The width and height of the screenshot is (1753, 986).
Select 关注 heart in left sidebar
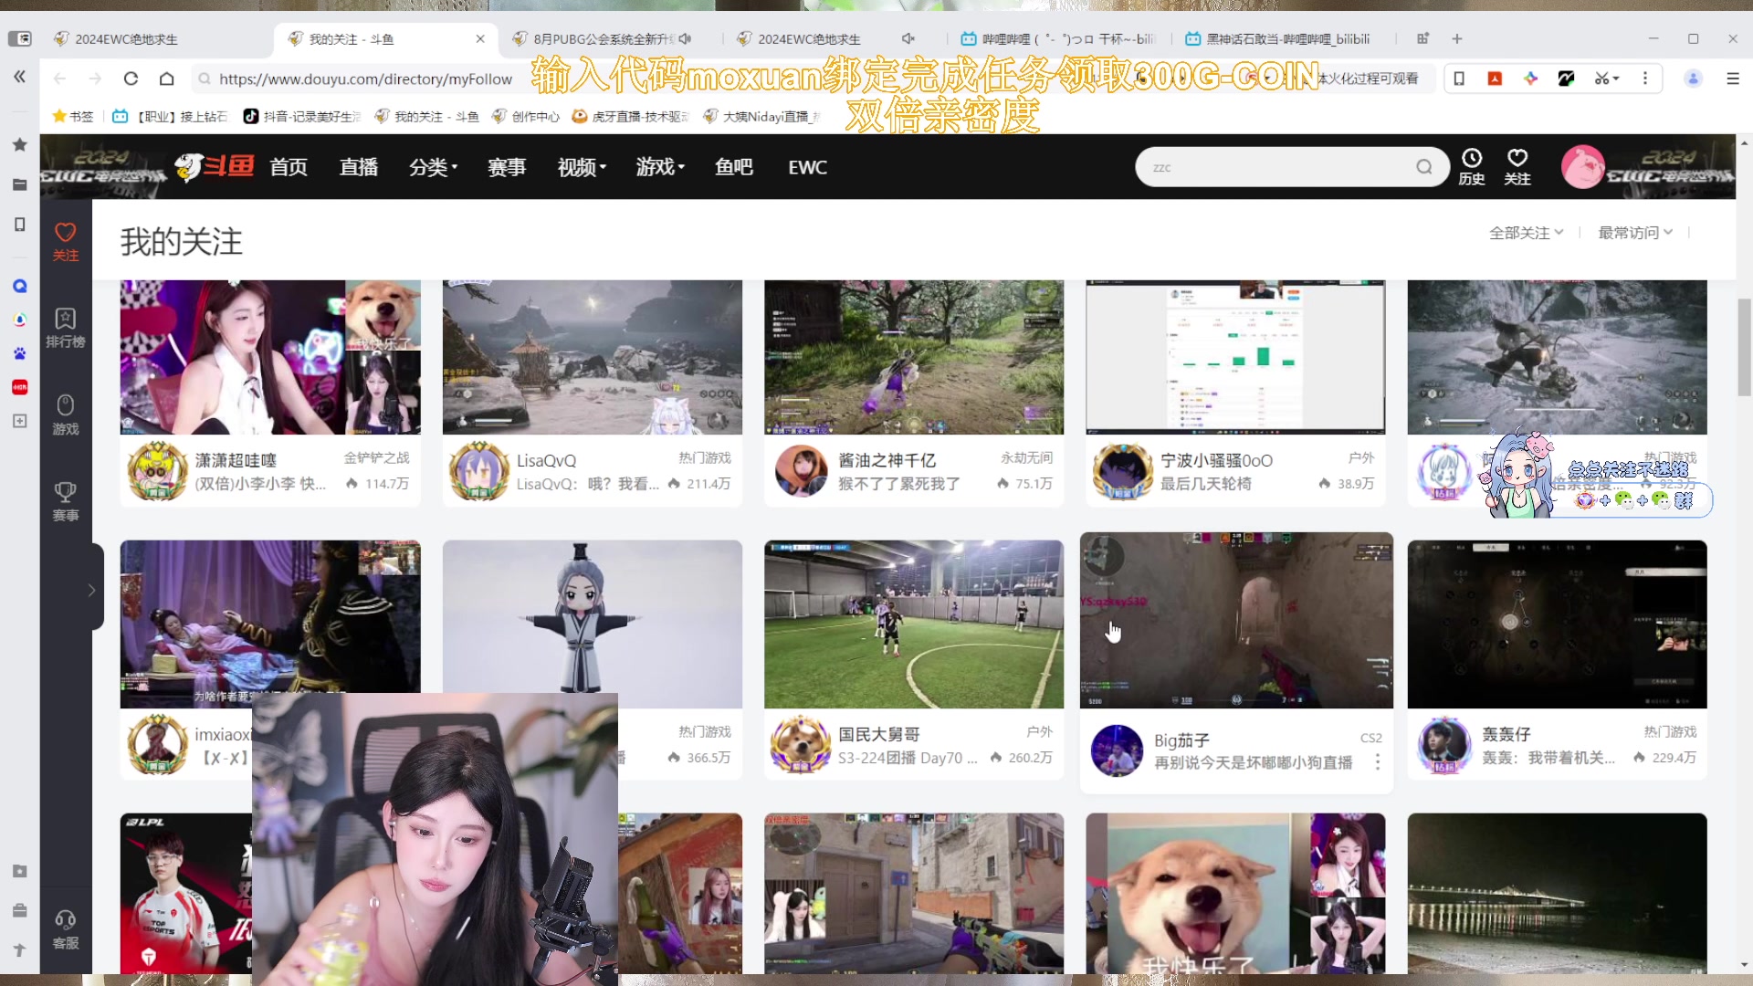pos(66,241)
